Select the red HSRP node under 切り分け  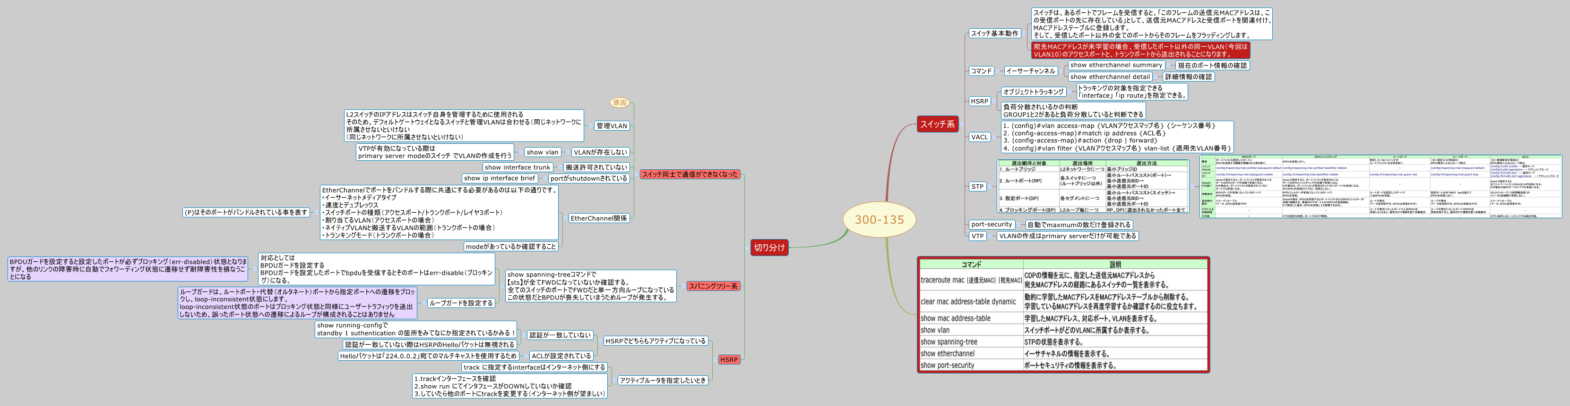tap(729, 360)
